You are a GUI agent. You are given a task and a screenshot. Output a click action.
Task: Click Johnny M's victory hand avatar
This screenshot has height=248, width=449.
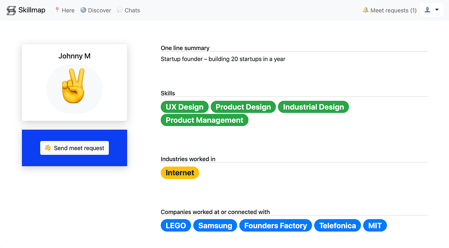point(74,86)
